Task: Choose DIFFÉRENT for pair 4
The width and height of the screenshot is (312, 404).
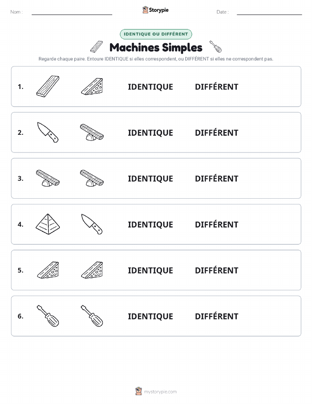Action: tap(217, 224)
